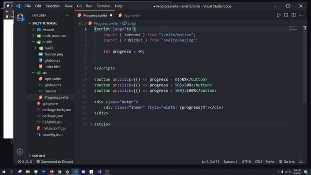Change line endings via CRLF indicator
311x175 pixels.
point(259,161)
